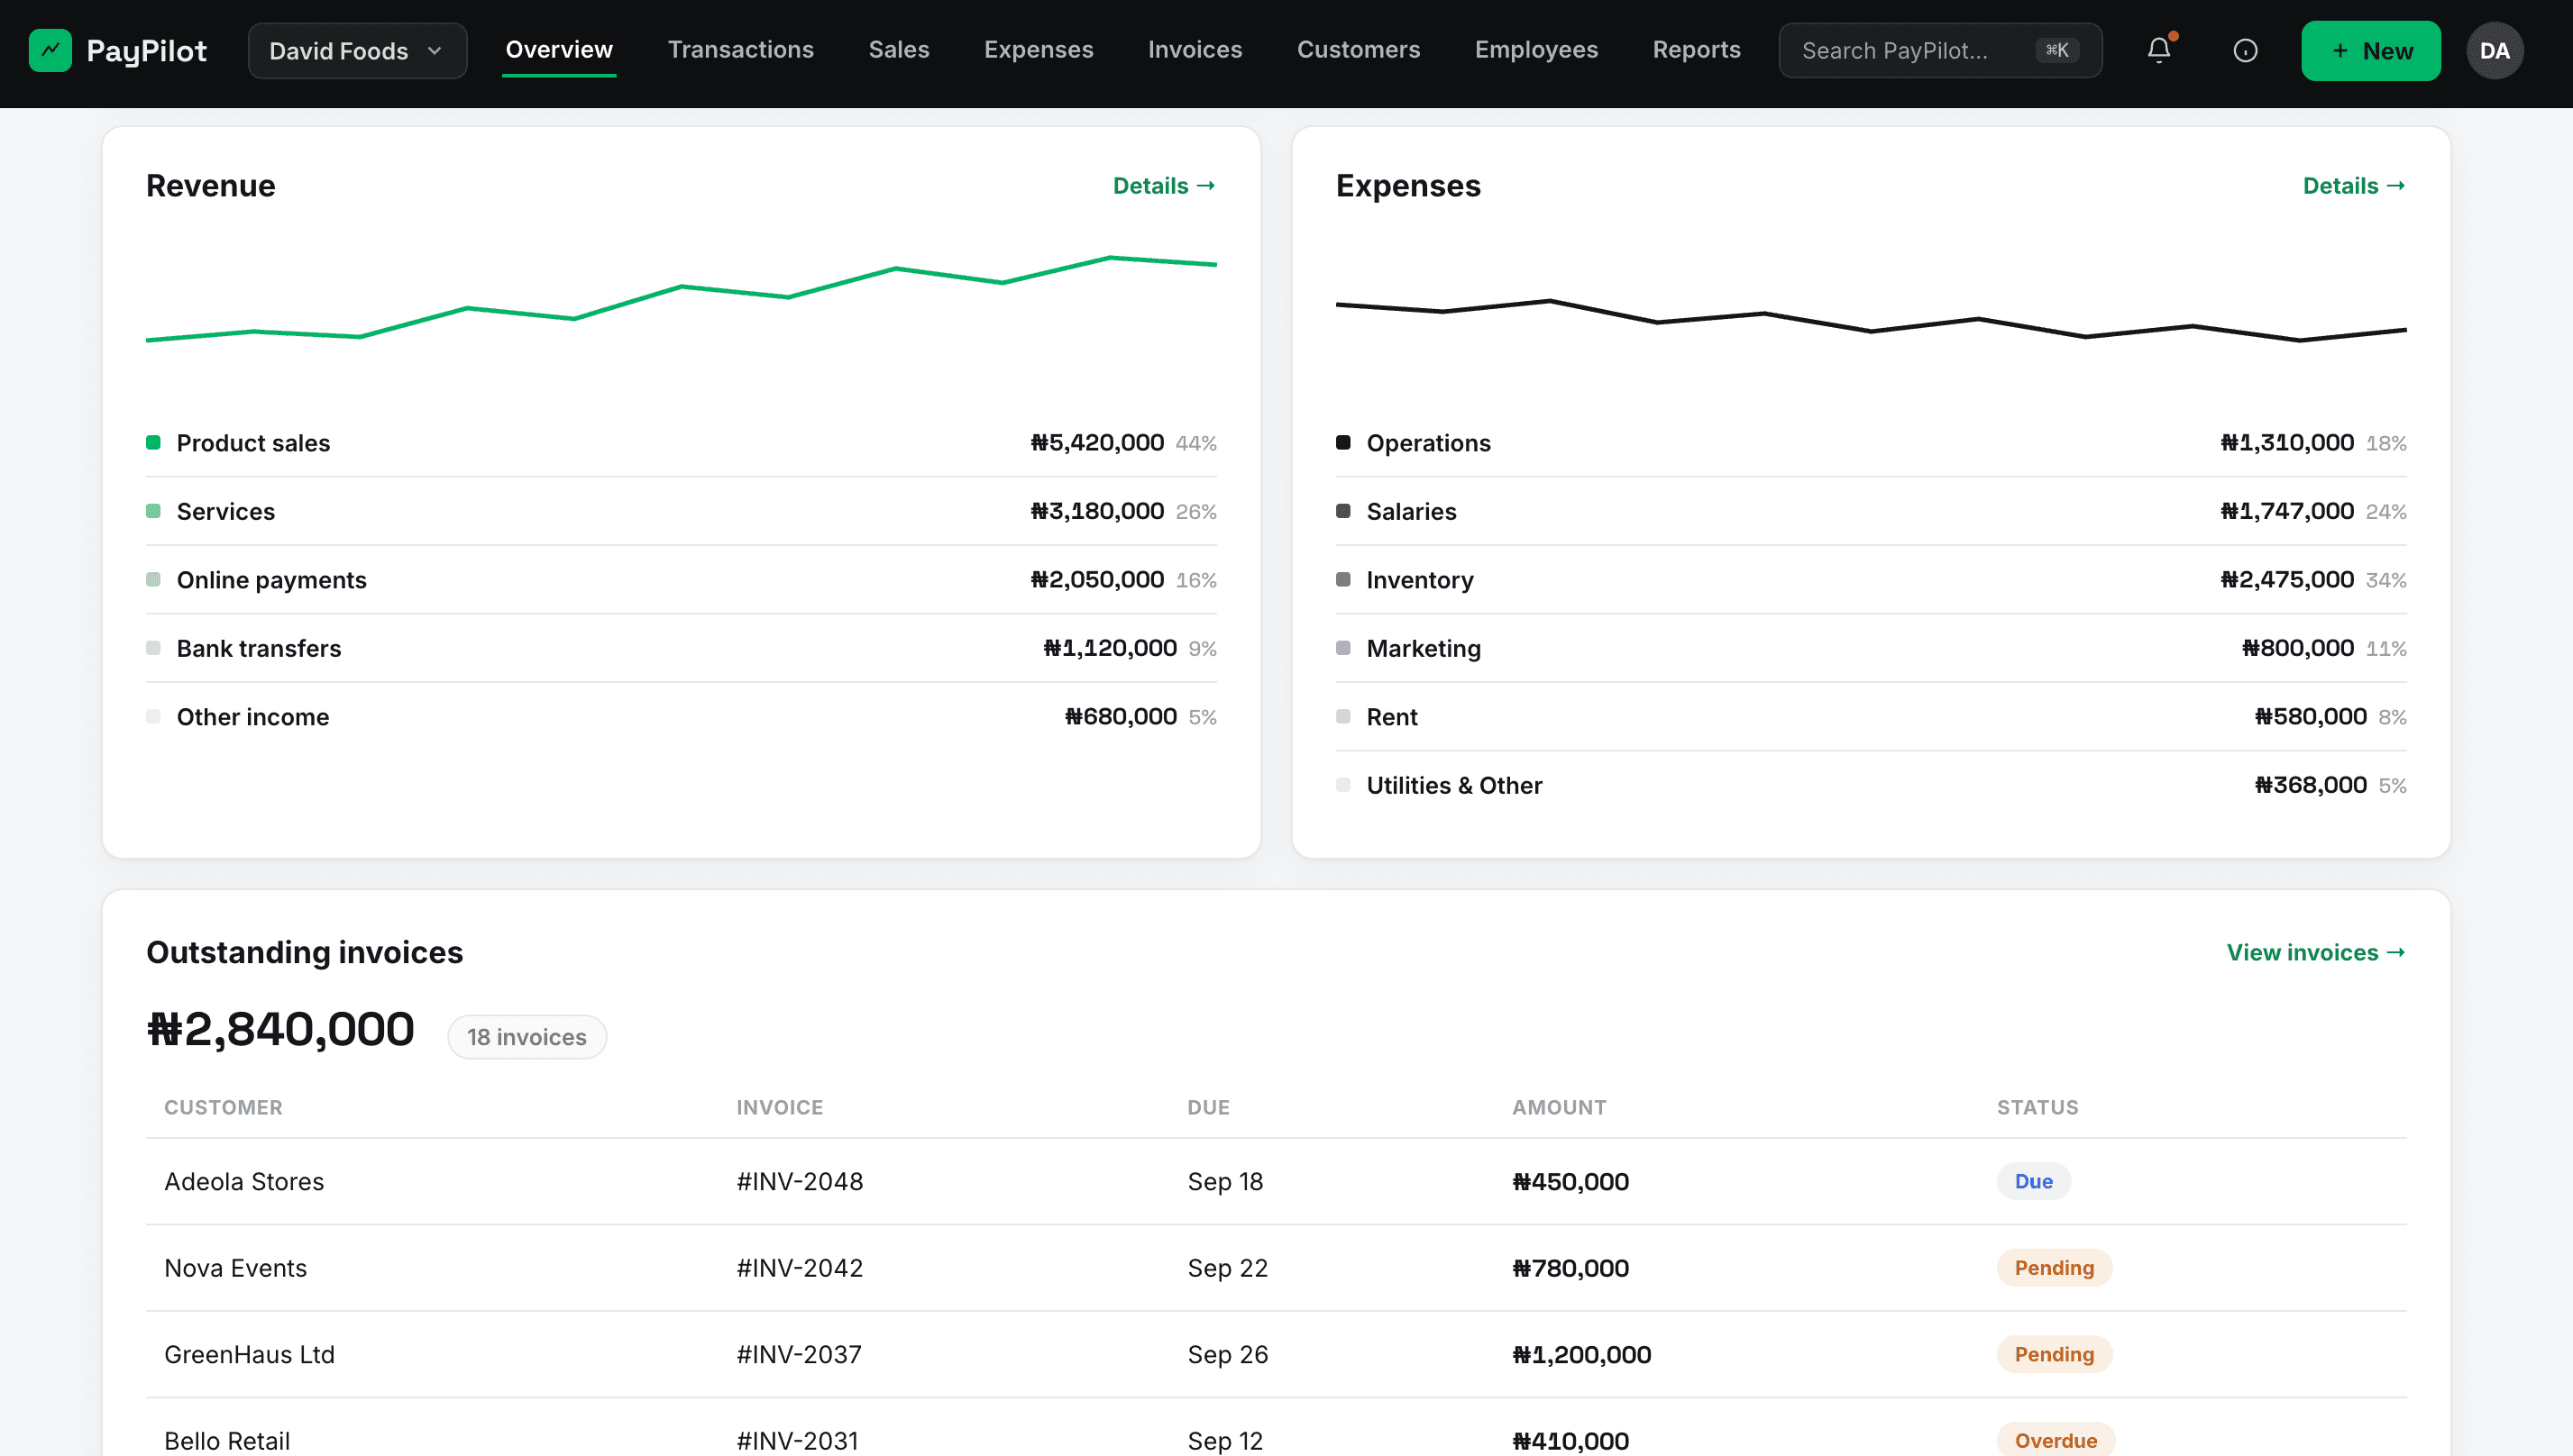Click the ₦1,200,000 GreenHaus amount
Screen dimensions: 2573x1456
[x=1581, y=1355]
